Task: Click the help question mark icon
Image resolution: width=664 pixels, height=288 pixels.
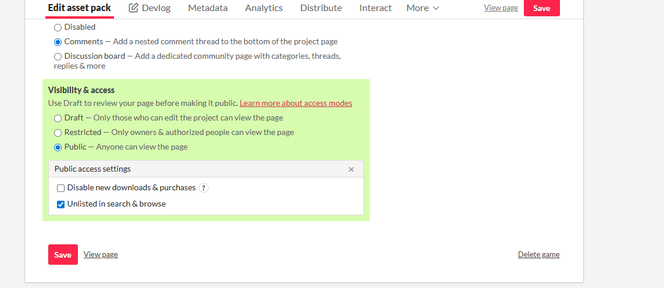Action: tap(204, 188)
